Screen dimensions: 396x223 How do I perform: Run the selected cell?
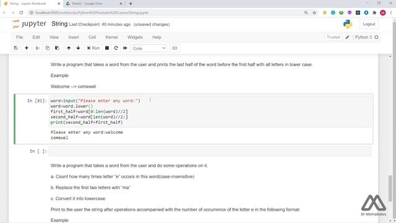93,48
